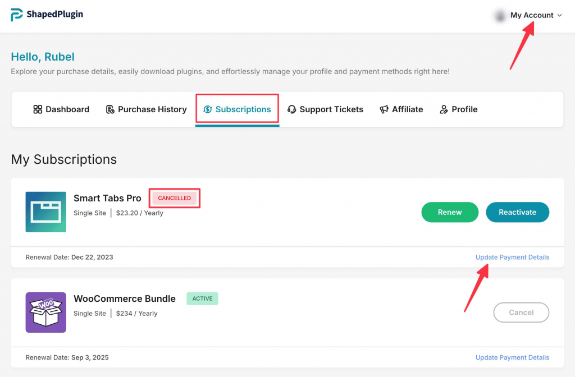Click the Profile person icon

(x=444, y=109)
